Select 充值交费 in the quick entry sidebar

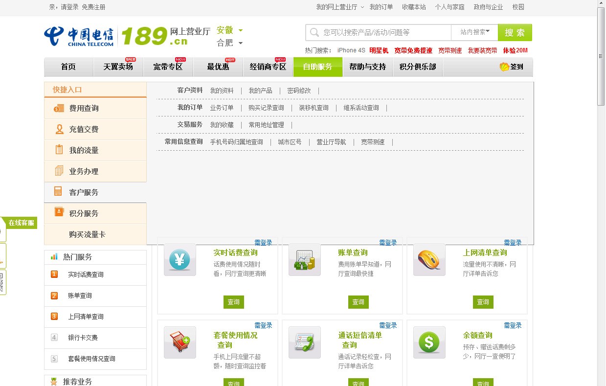84,130
